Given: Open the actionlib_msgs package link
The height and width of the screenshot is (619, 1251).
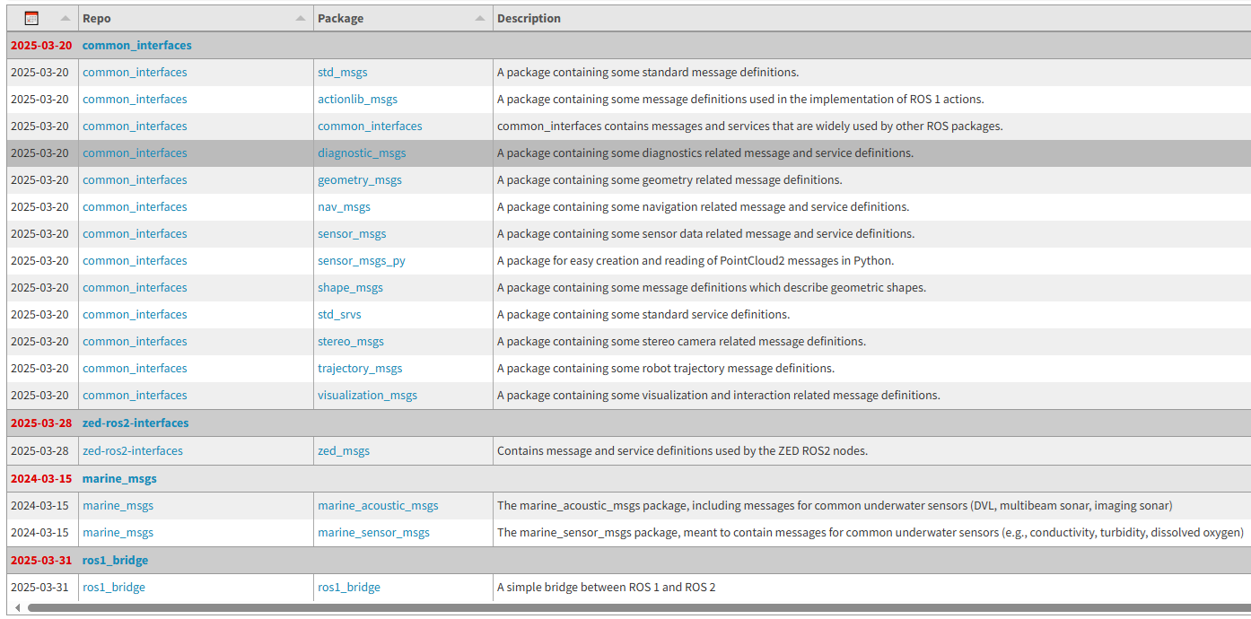Looking at the screenshot, I should (x=357, y=99).
